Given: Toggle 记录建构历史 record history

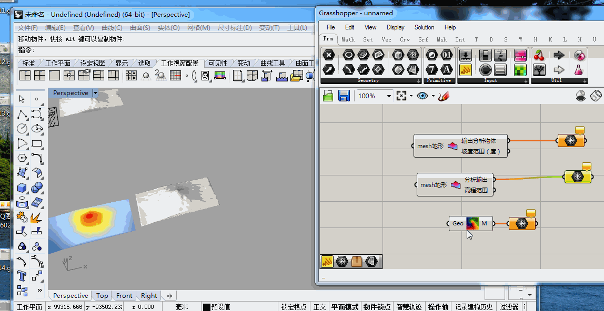Looking at the screenshot, I should [x=474, y=307].
